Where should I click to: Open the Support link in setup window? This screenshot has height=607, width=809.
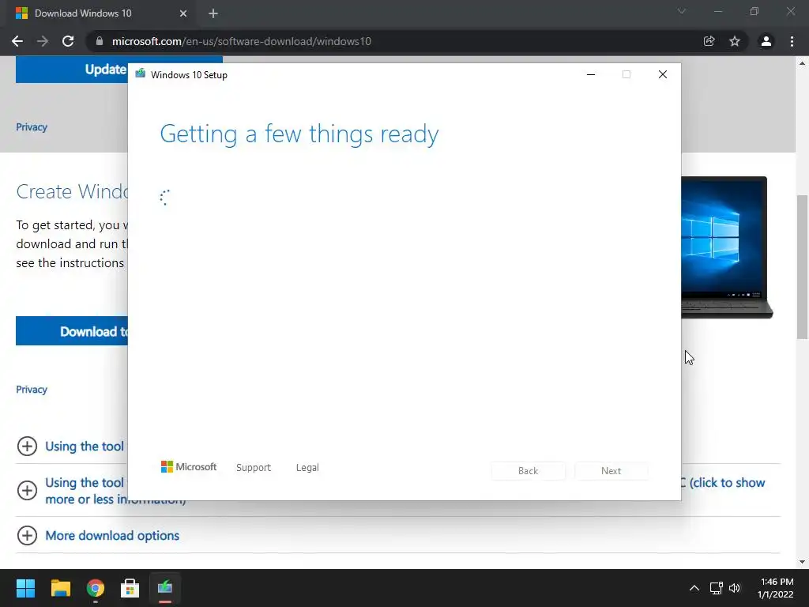[254, 467]
